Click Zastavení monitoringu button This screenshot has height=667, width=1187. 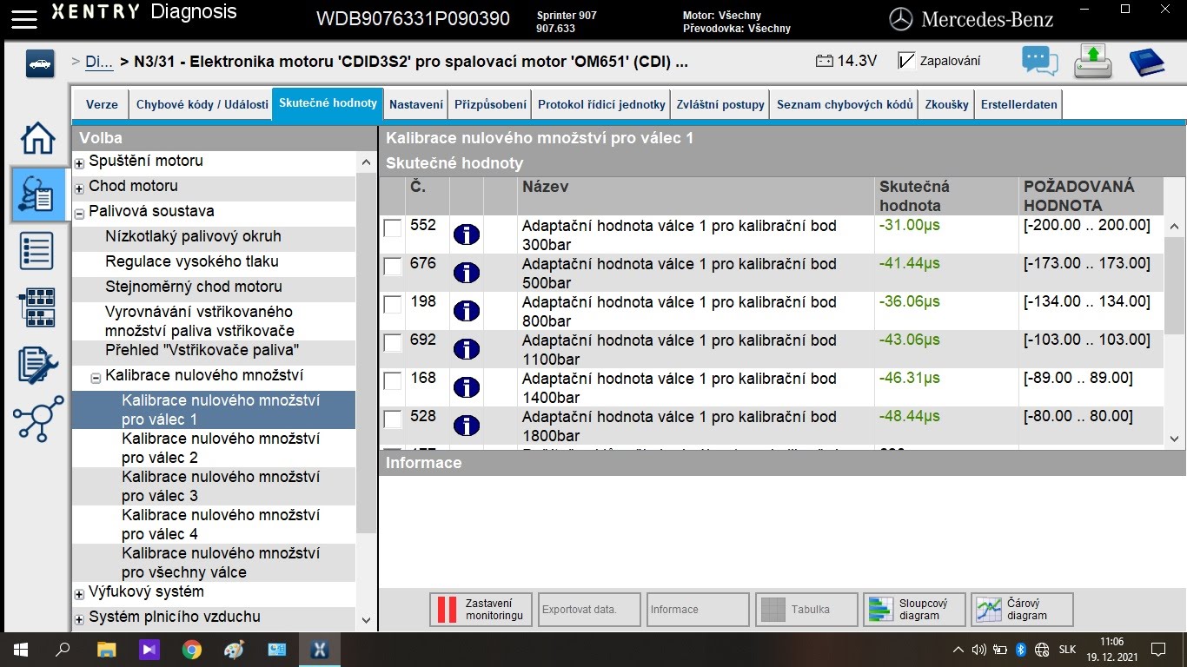pos(481,610)
